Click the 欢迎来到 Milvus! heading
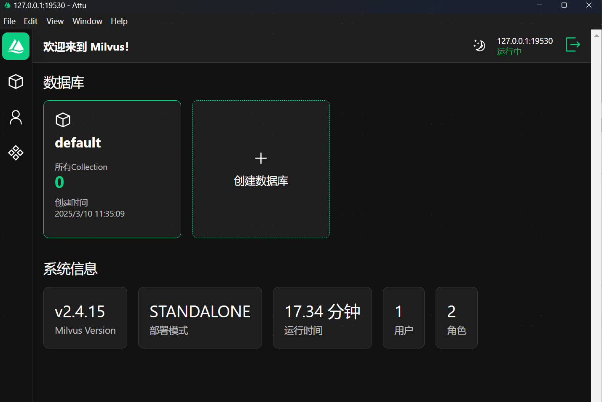602x402 pixels. click(x=86, y=47)
